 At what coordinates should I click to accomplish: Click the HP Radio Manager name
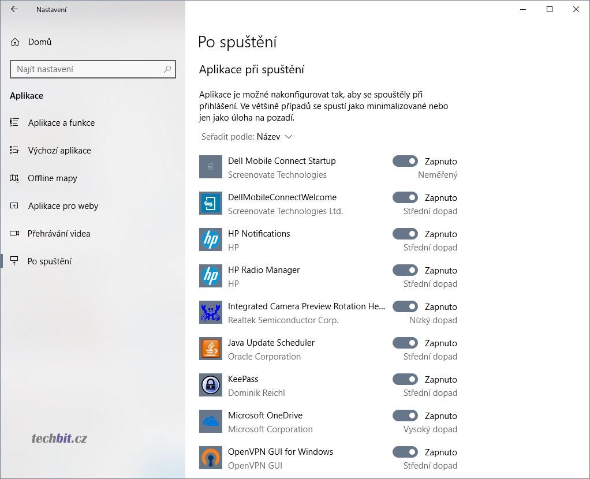coord(264,270)
